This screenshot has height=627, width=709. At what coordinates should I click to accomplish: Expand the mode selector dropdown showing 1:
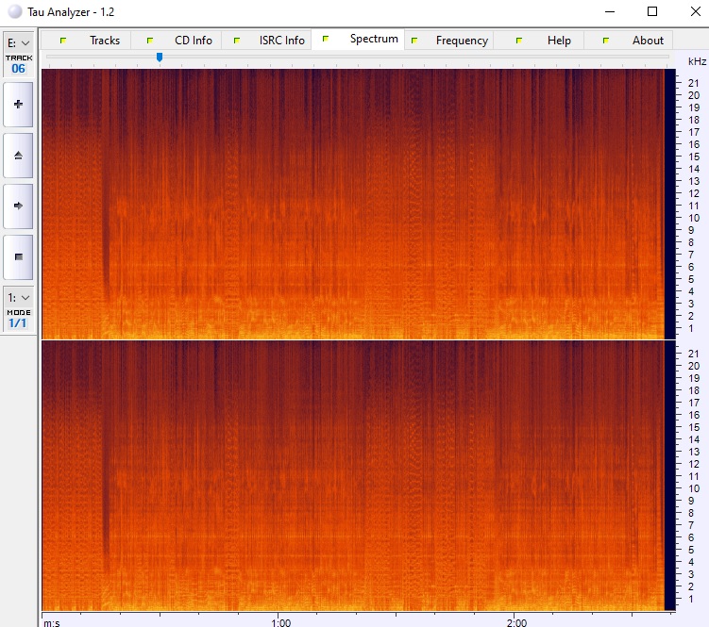18,297
